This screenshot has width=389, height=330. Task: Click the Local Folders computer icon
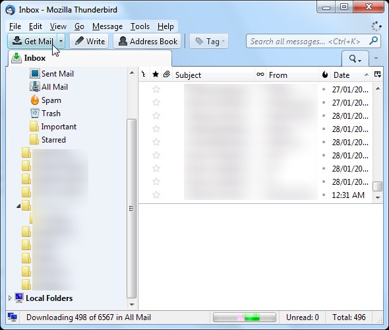click(x=19, y=298)
